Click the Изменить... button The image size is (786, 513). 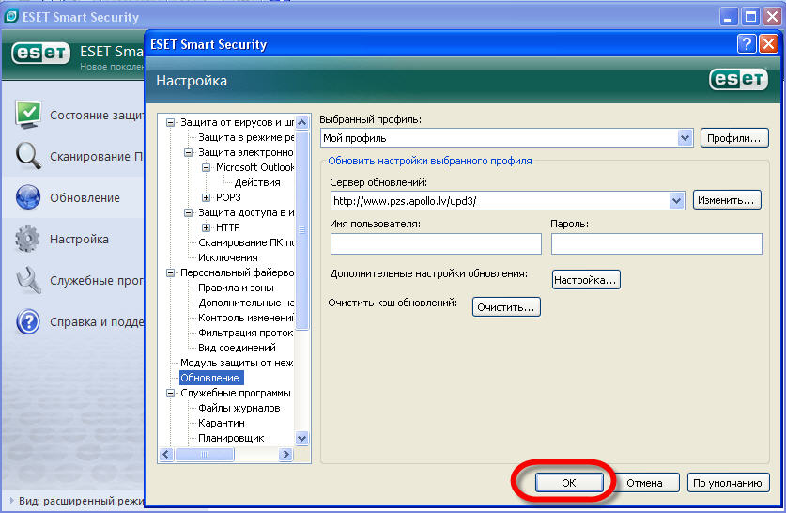[x=727, y=199]
